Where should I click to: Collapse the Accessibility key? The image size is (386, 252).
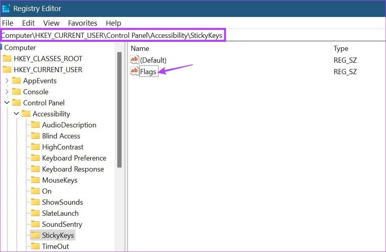point(16,114)
